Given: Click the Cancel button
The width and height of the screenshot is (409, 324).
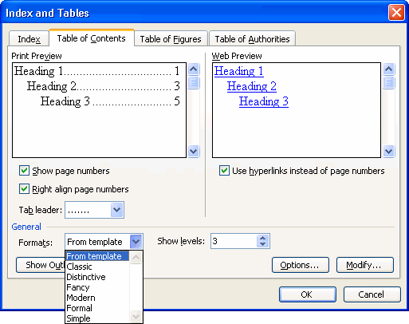Looking at the screenshot, I should 372,294.
